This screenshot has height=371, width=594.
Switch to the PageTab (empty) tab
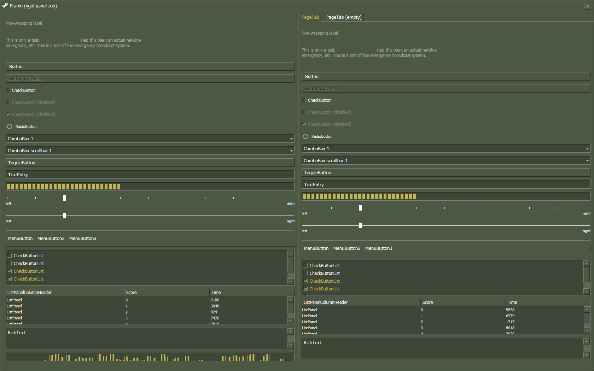click(x=343, y=17)
